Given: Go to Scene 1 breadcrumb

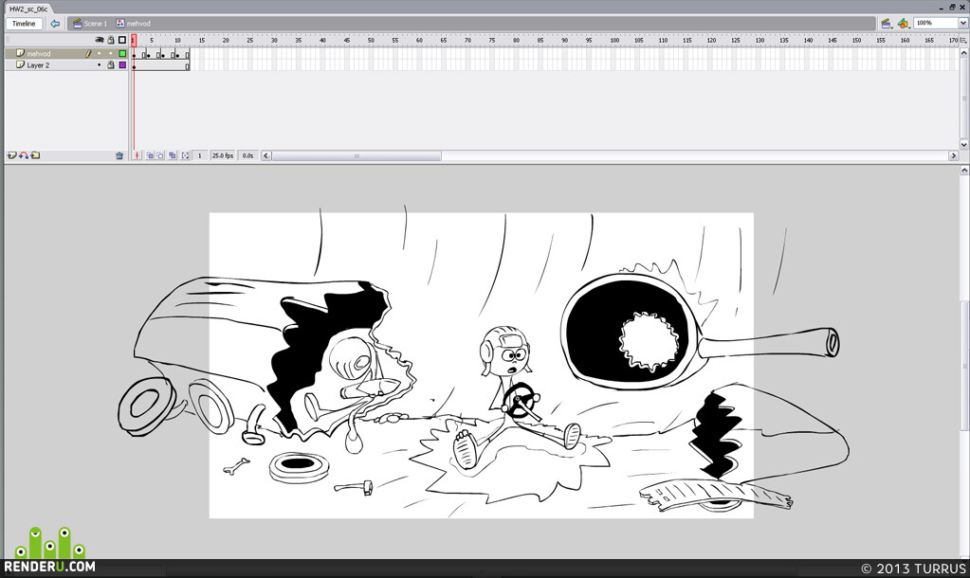Looking at the screenshot, I should coord(90,24).
